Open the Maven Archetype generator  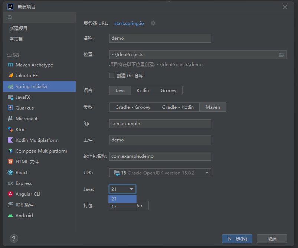point(39,65)
